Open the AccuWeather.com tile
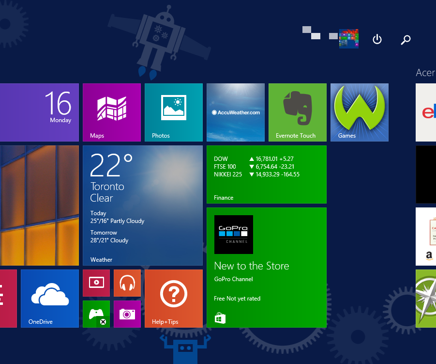This screenshot has width=436, height=364. click(x=236, y=112)
